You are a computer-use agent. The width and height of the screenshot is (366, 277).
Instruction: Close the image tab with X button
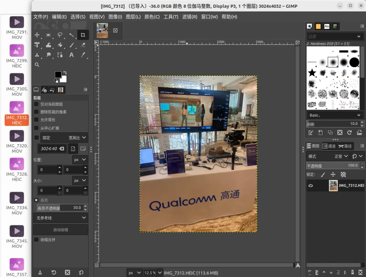click(x=115, y=30)
